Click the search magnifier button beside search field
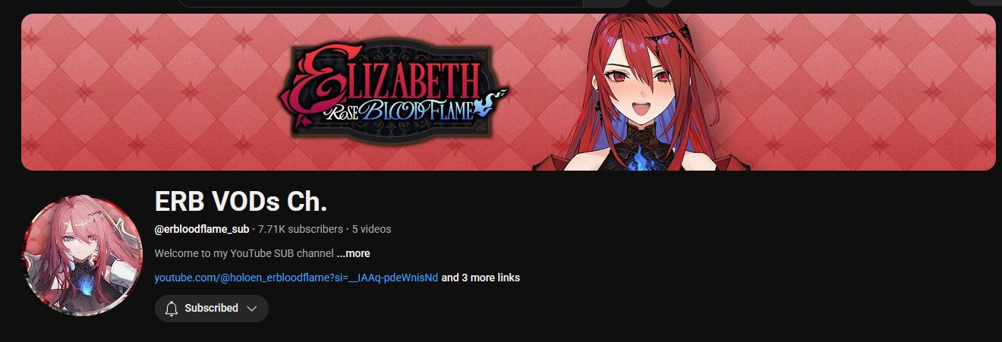 (x=607, y=3)
